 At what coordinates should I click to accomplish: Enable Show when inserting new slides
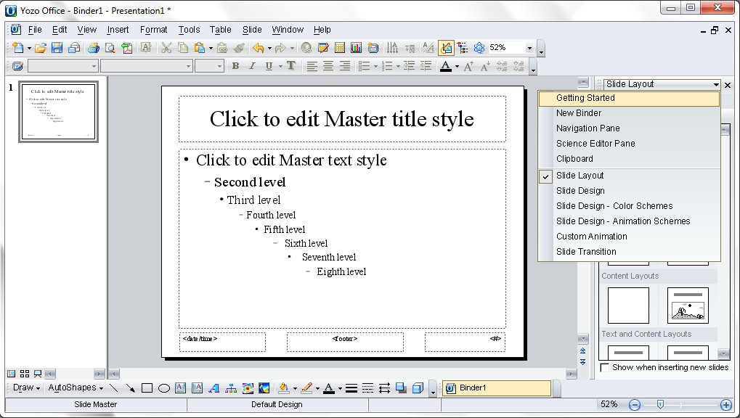pos(605,368)
